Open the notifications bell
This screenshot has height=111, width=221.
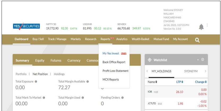click(x=201, y=27)
